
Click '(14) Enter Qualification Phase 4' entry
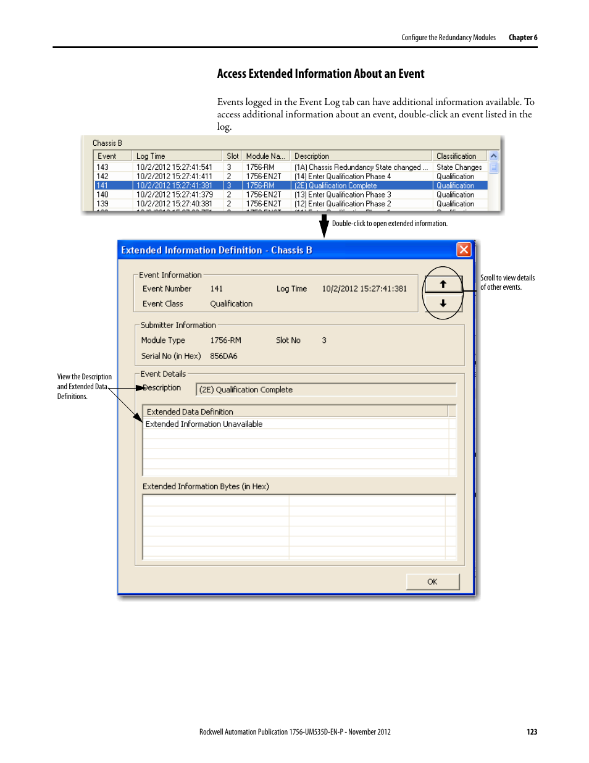(343, 177)
